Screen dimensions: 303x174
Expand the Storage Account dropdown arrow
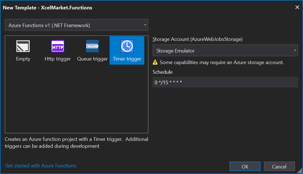pyautogui.click(x=295, y=51)
